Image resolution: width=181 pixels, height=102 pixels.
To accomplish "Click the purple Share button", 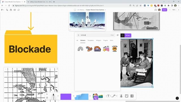I will click(164, 10).
